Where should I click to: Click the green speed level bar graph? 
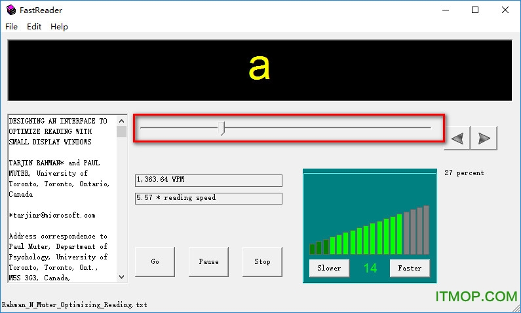[369, 232]
